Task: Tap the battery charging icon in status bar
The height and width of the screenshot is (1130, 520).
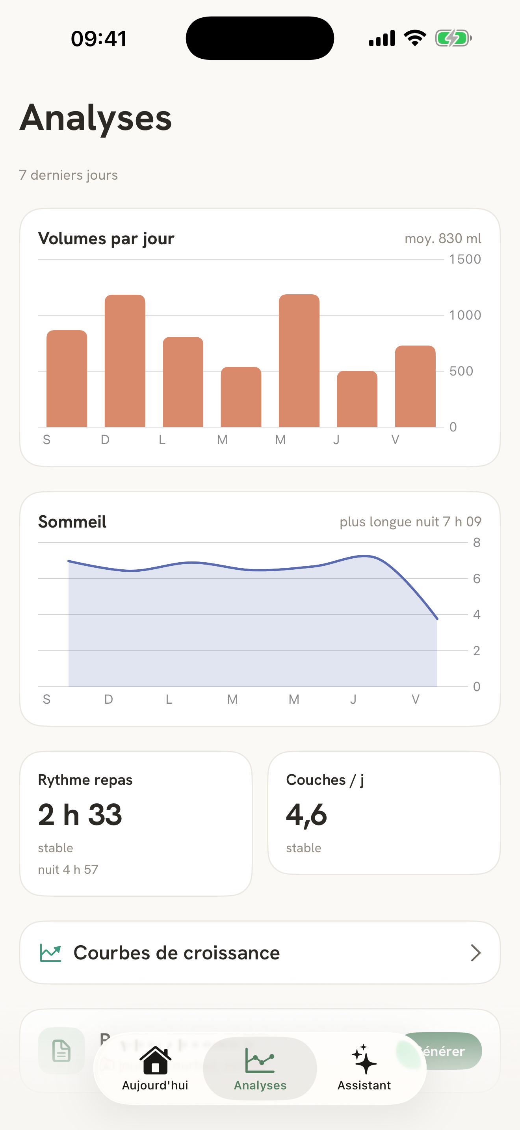Action: pos(453,38)
